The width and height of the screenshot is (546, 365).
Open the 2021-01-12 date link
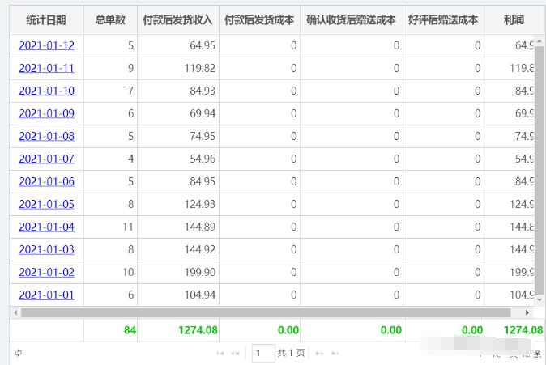(x=46, y=46)
